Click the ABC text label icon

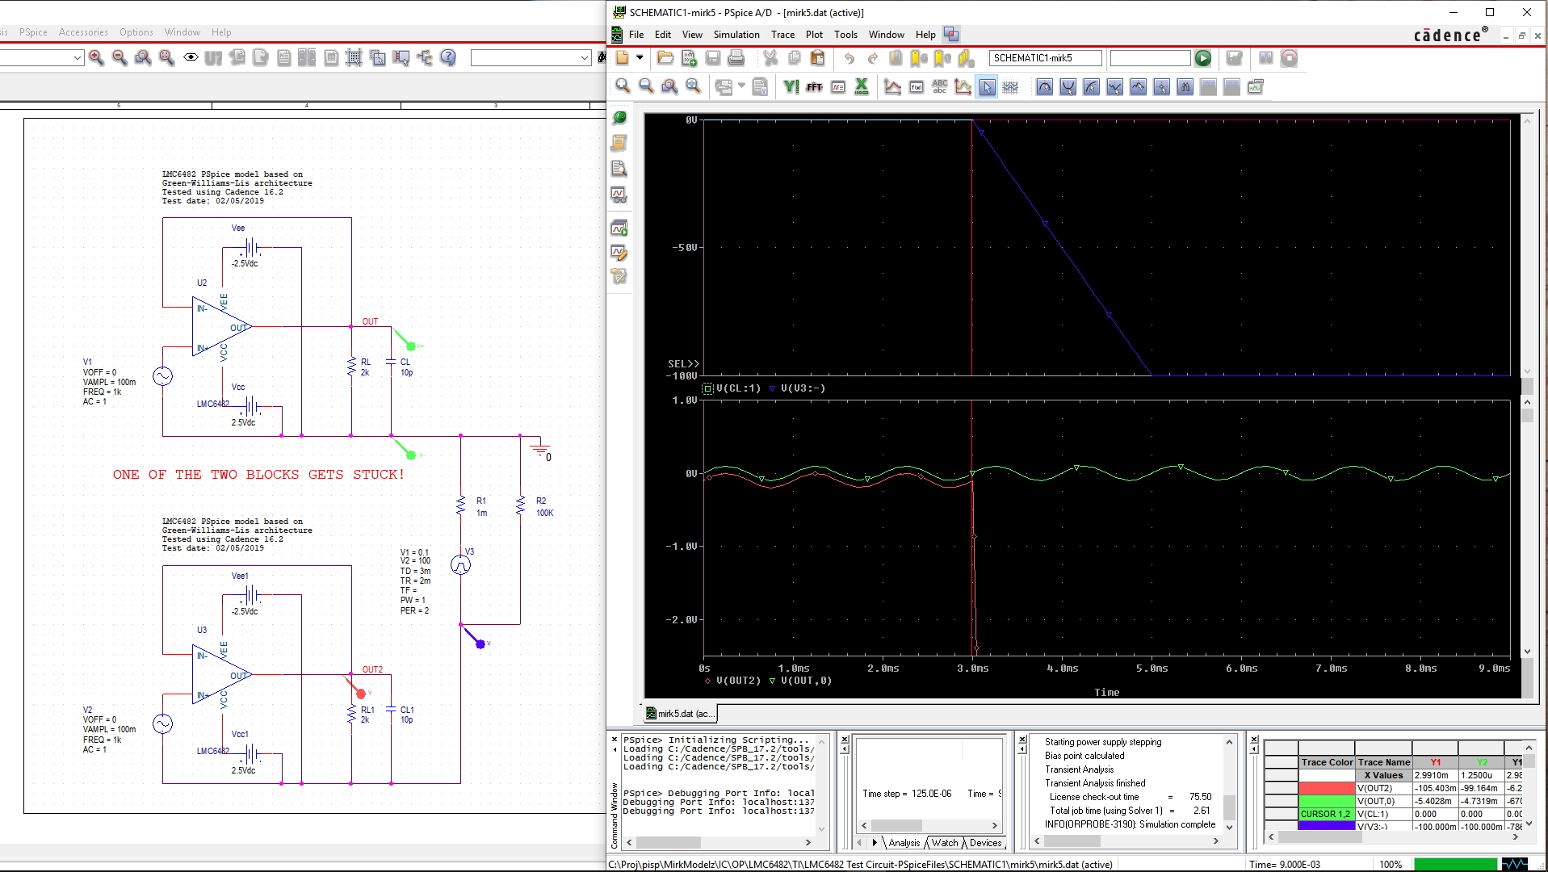940,86
